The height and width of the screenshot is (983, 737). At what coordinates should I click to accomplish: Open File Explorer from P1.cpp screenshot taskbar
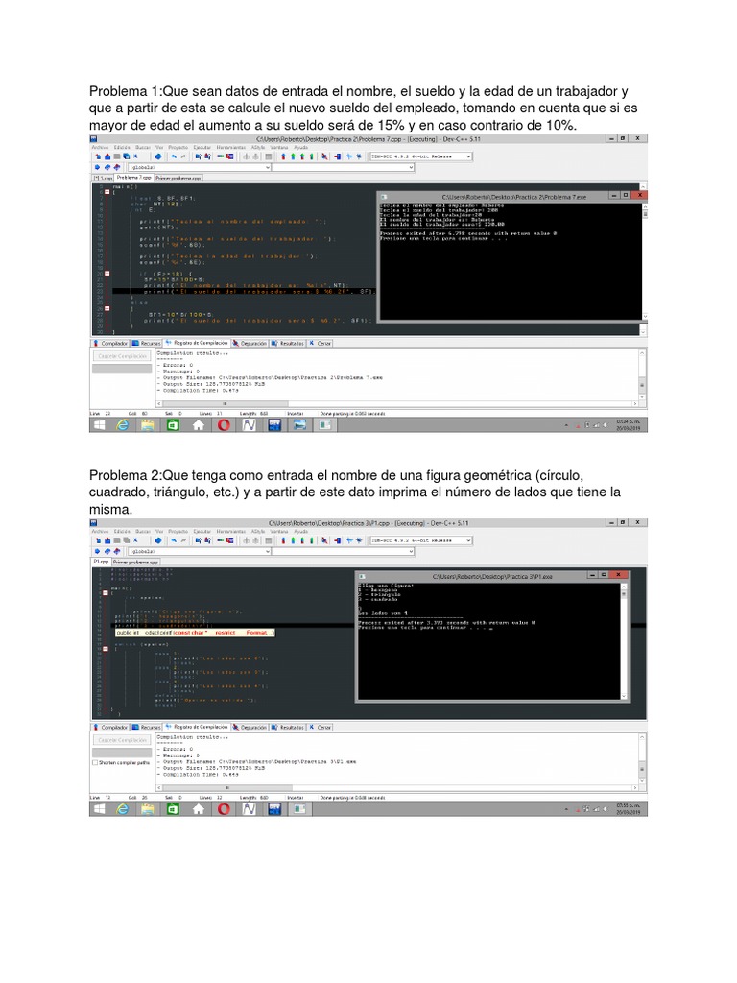[x=147, y=809]
